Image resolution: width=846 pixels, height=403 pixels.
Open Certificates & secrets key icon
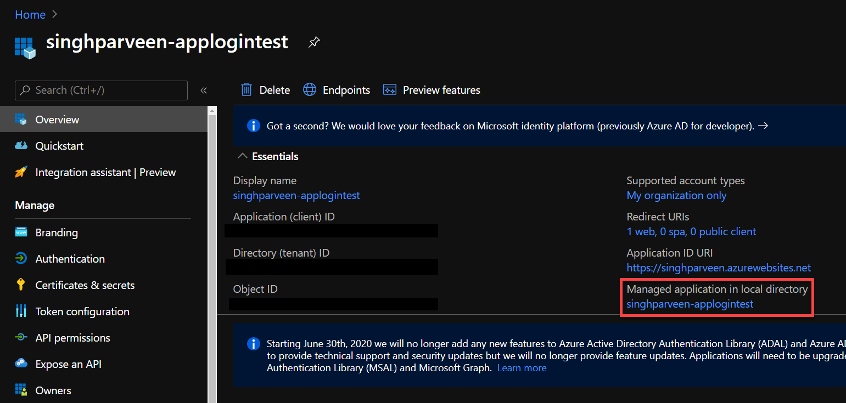(x=21, y=285)
